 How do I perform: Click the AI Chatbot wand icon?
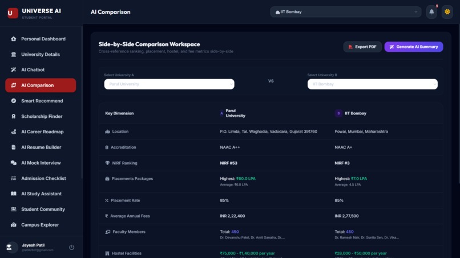14,69
